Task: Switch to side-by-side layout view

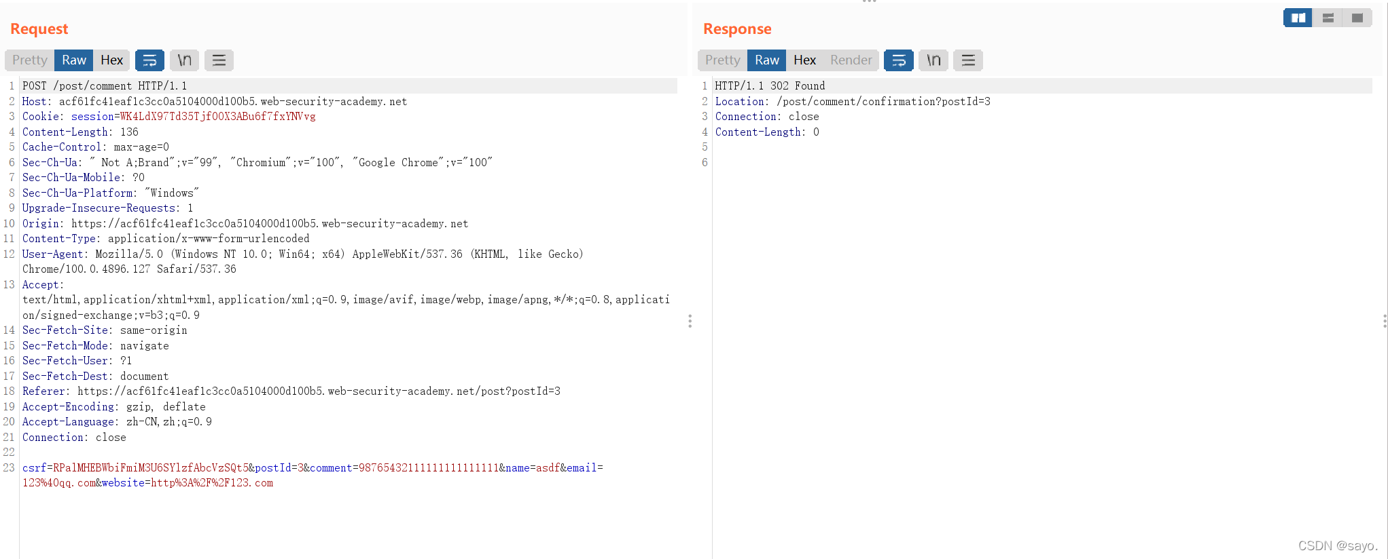Action: (x=1298, y=18)
